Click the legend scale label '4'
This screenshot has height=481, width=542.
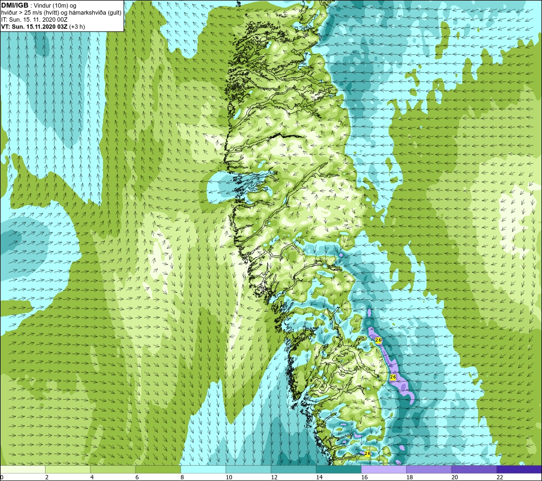pos(92,477)
